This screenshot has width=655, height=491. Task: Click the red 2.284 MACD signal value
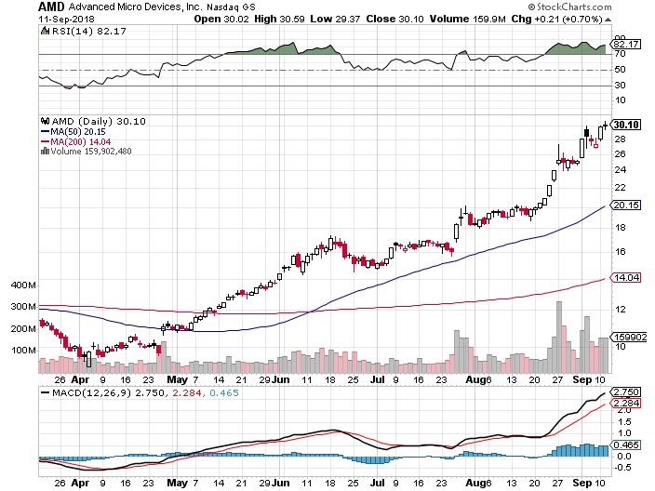[187, 393]
